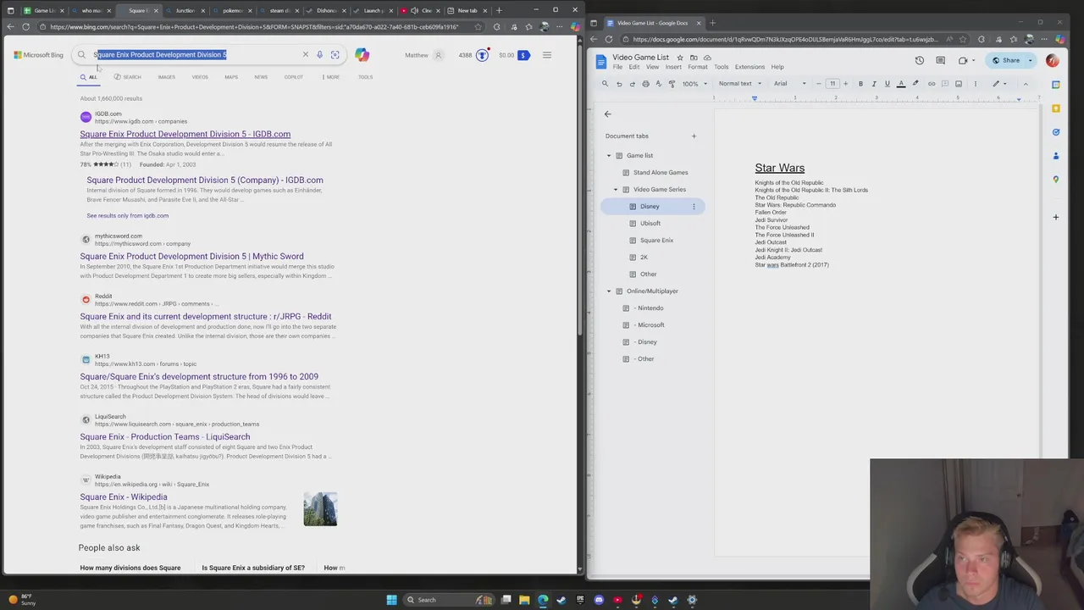This screenshot has width=1084, height=610.
Task: Open the Share options arrow
Action: click(1031, 60)
